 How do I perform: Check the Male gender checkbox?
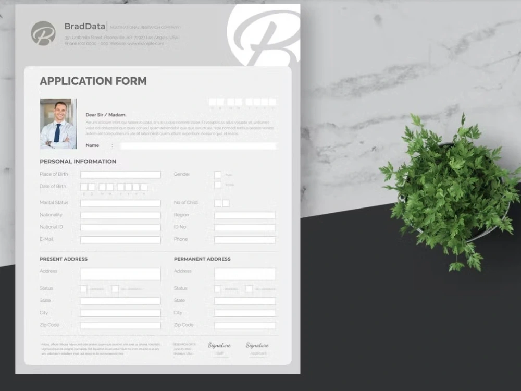point(217,174)
